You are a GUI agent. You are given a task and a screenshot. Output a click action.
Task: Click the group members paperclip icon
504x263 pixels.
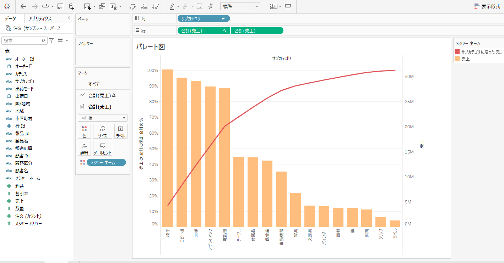185,6
